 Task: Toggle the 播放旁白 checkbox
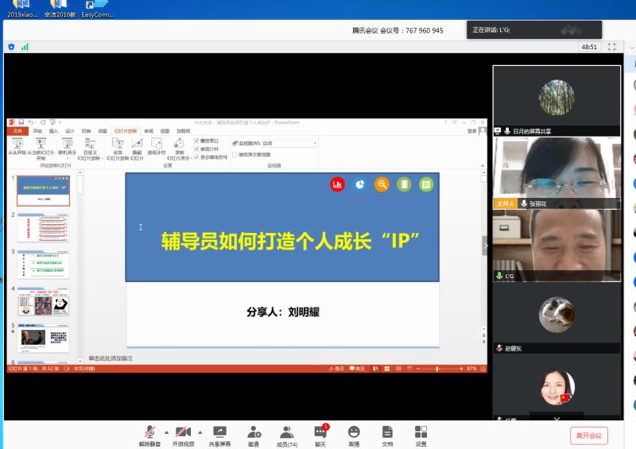196,141
